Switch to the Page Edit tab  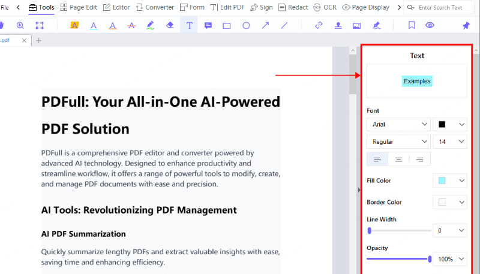coord(78,7)
